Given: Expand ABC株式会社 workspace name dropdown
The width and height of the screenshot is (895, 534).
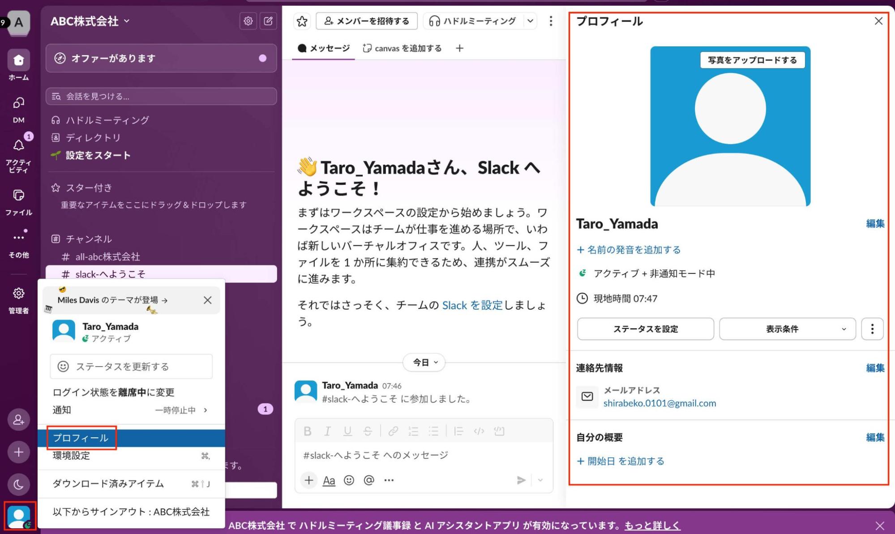Looking at the screenshot, I should [x=90, y=21].
